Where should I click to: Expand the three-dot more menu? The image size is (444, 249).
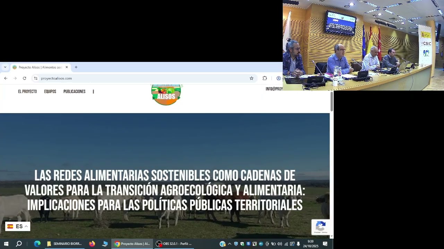tap(93, 92)
